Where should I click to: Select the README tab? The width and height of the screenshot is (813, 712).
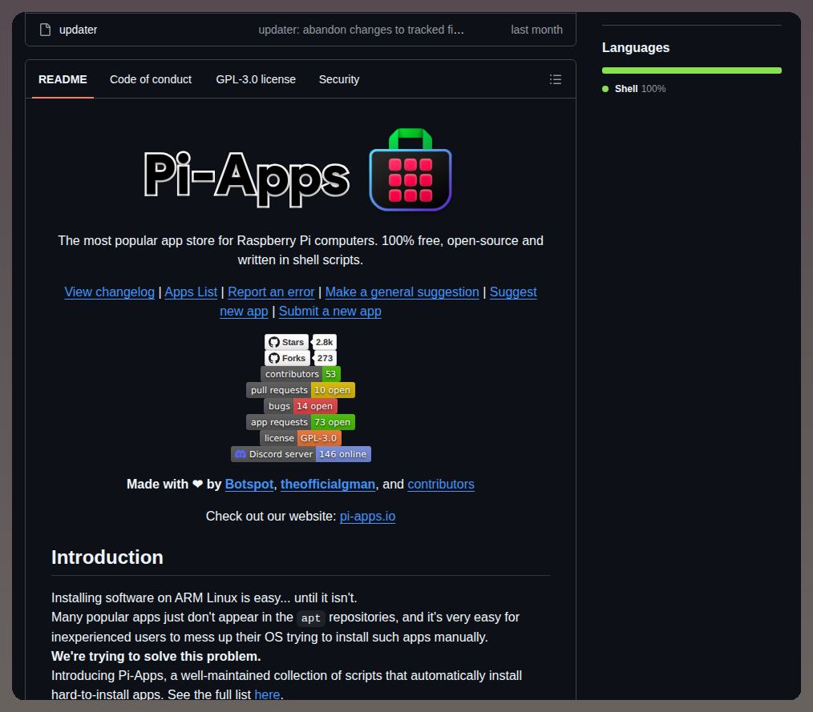coord(63,79)
